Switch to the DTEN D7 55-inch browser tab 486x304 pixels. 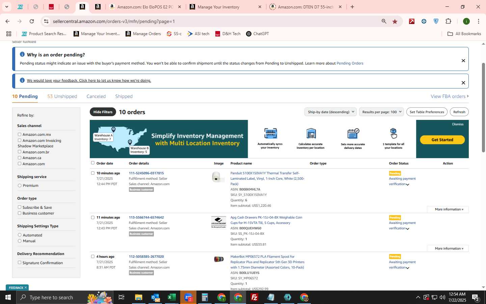pyautogui.click(x=306, y=7)
